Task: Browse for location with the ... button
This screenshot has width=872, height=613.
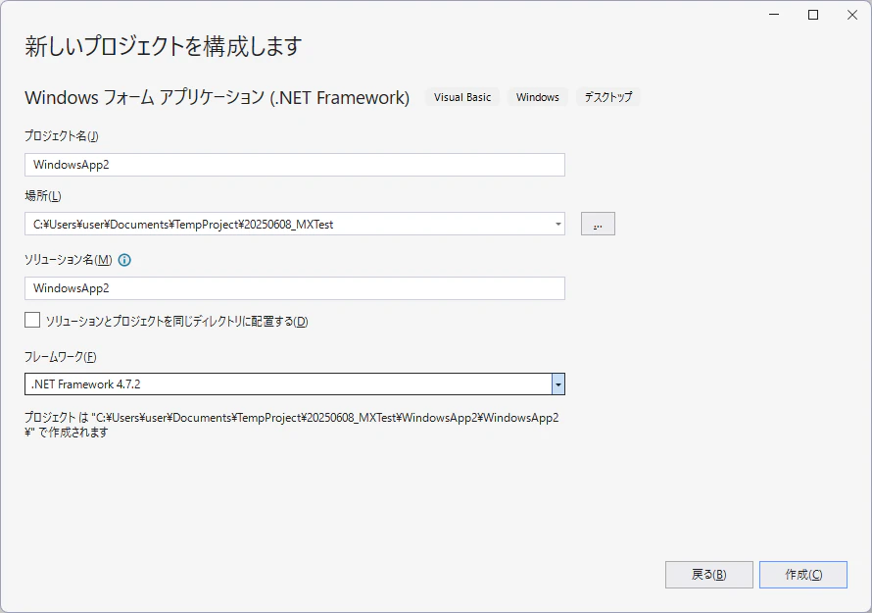Action: pos(598,224)
